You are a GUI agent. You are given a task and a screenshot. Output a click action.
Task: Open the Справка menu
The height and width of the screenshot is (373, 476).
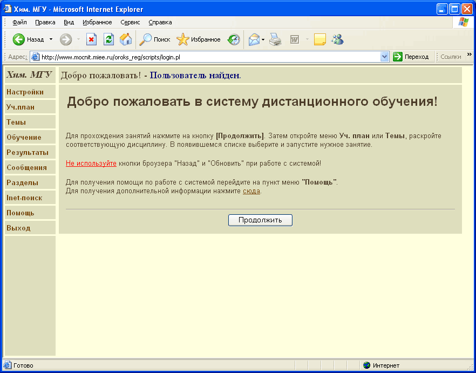click(160, 22)
